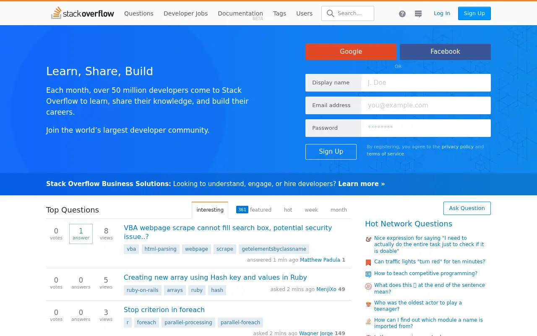
Task: Switch to the week tab
Action: (311, 210)
